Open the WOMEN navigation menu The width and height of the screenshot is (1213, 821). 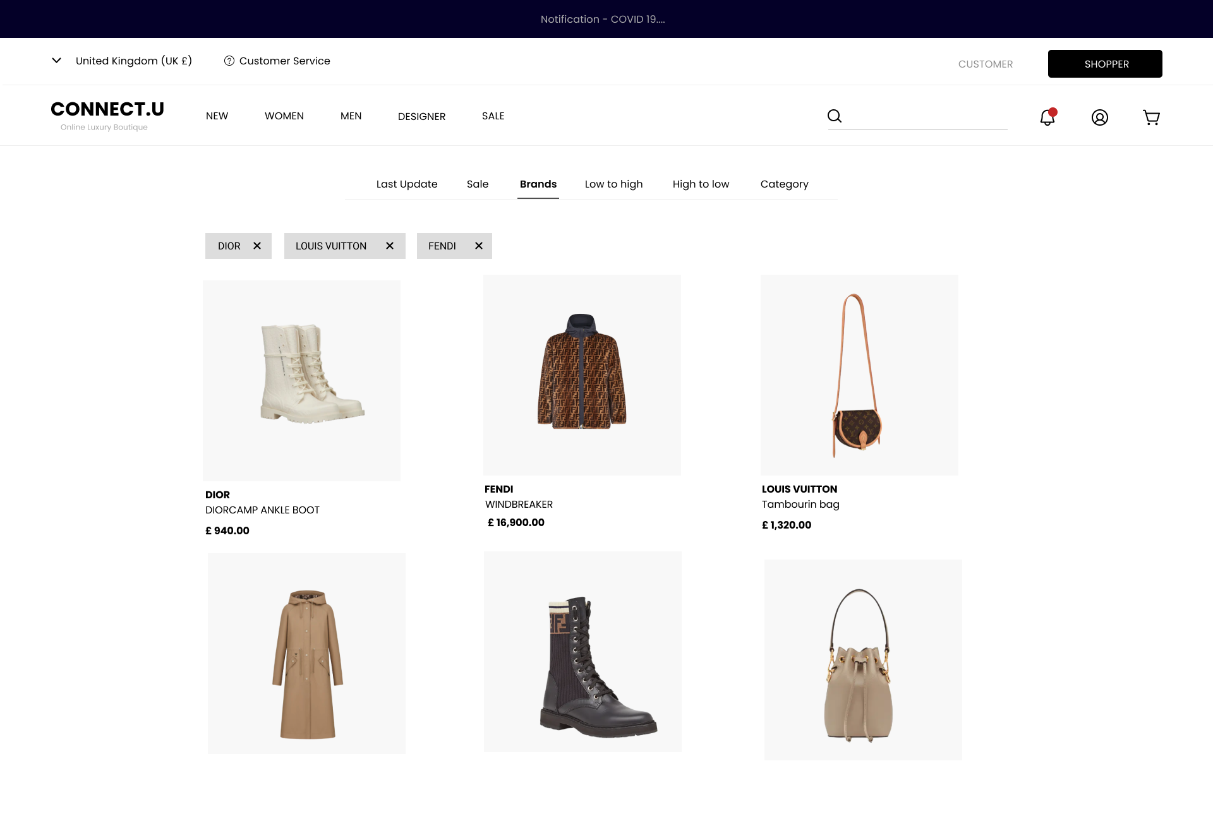point(284,116)
